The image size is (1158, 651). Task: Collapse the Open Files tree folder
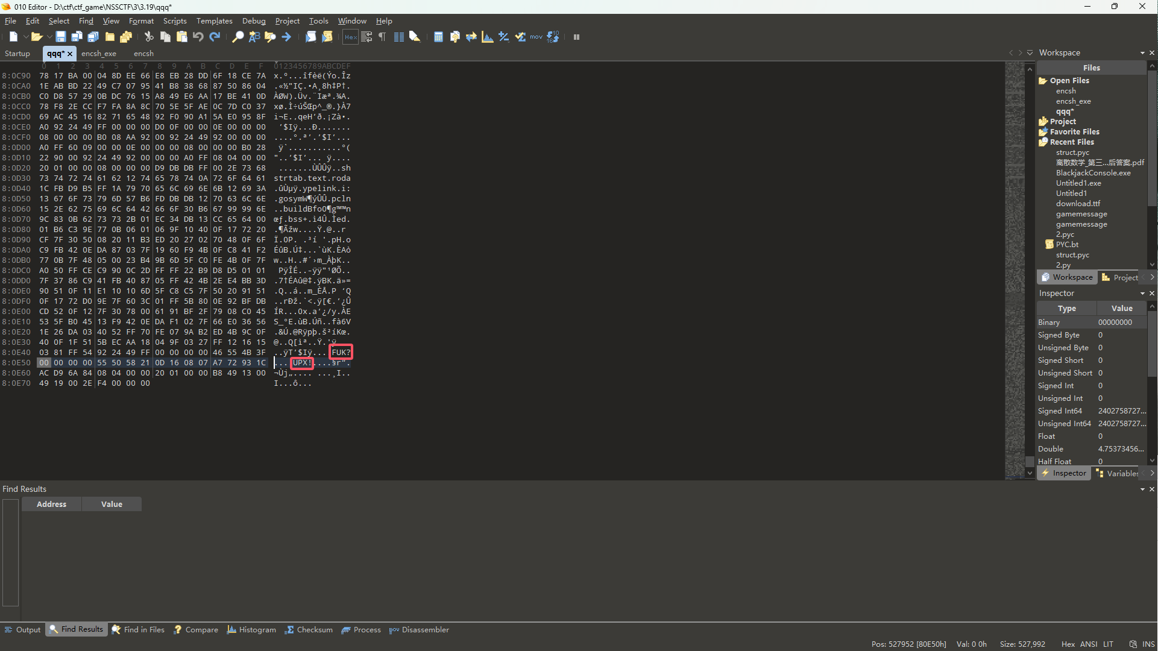point(1043,81)
